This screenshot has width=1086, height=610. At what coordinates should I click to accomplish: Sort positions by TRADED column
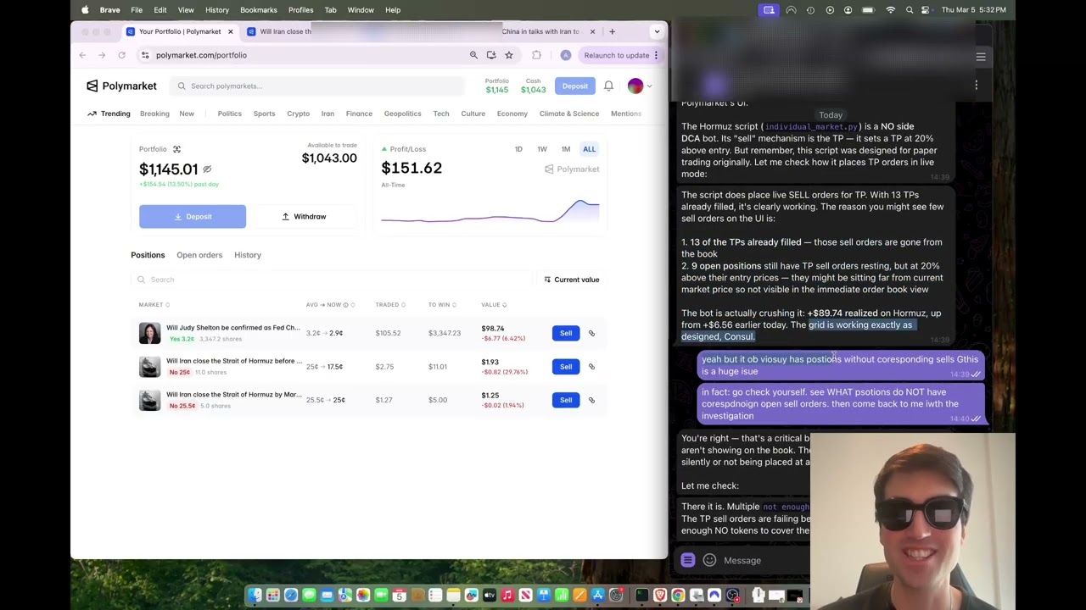pos(390,305)
